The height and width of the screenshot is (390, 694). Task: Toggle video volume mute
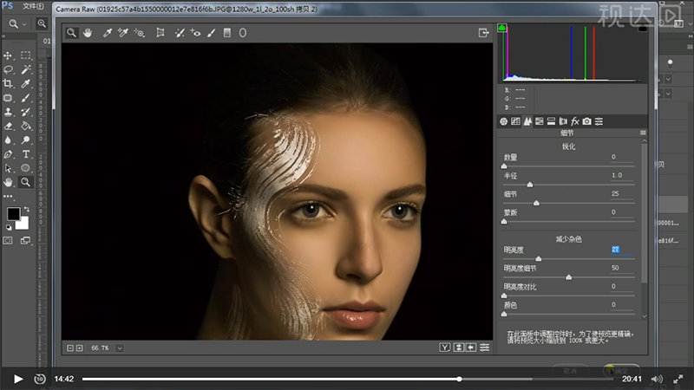tap(657, 379)
